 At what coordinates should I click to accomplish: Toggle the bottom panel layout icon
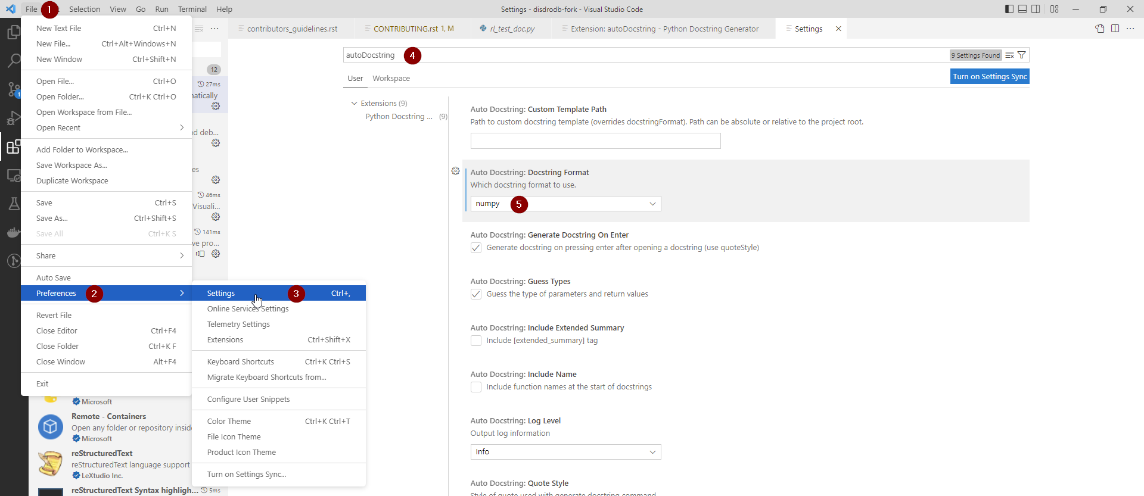point(1022,9)
